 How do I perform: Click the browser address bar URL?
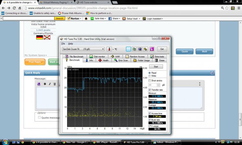(x=83, y=8)
